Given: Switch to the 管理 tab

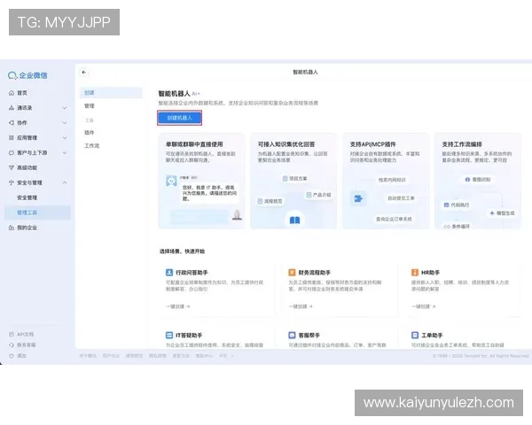Looking at the screenshot, I should coord(90,105).
